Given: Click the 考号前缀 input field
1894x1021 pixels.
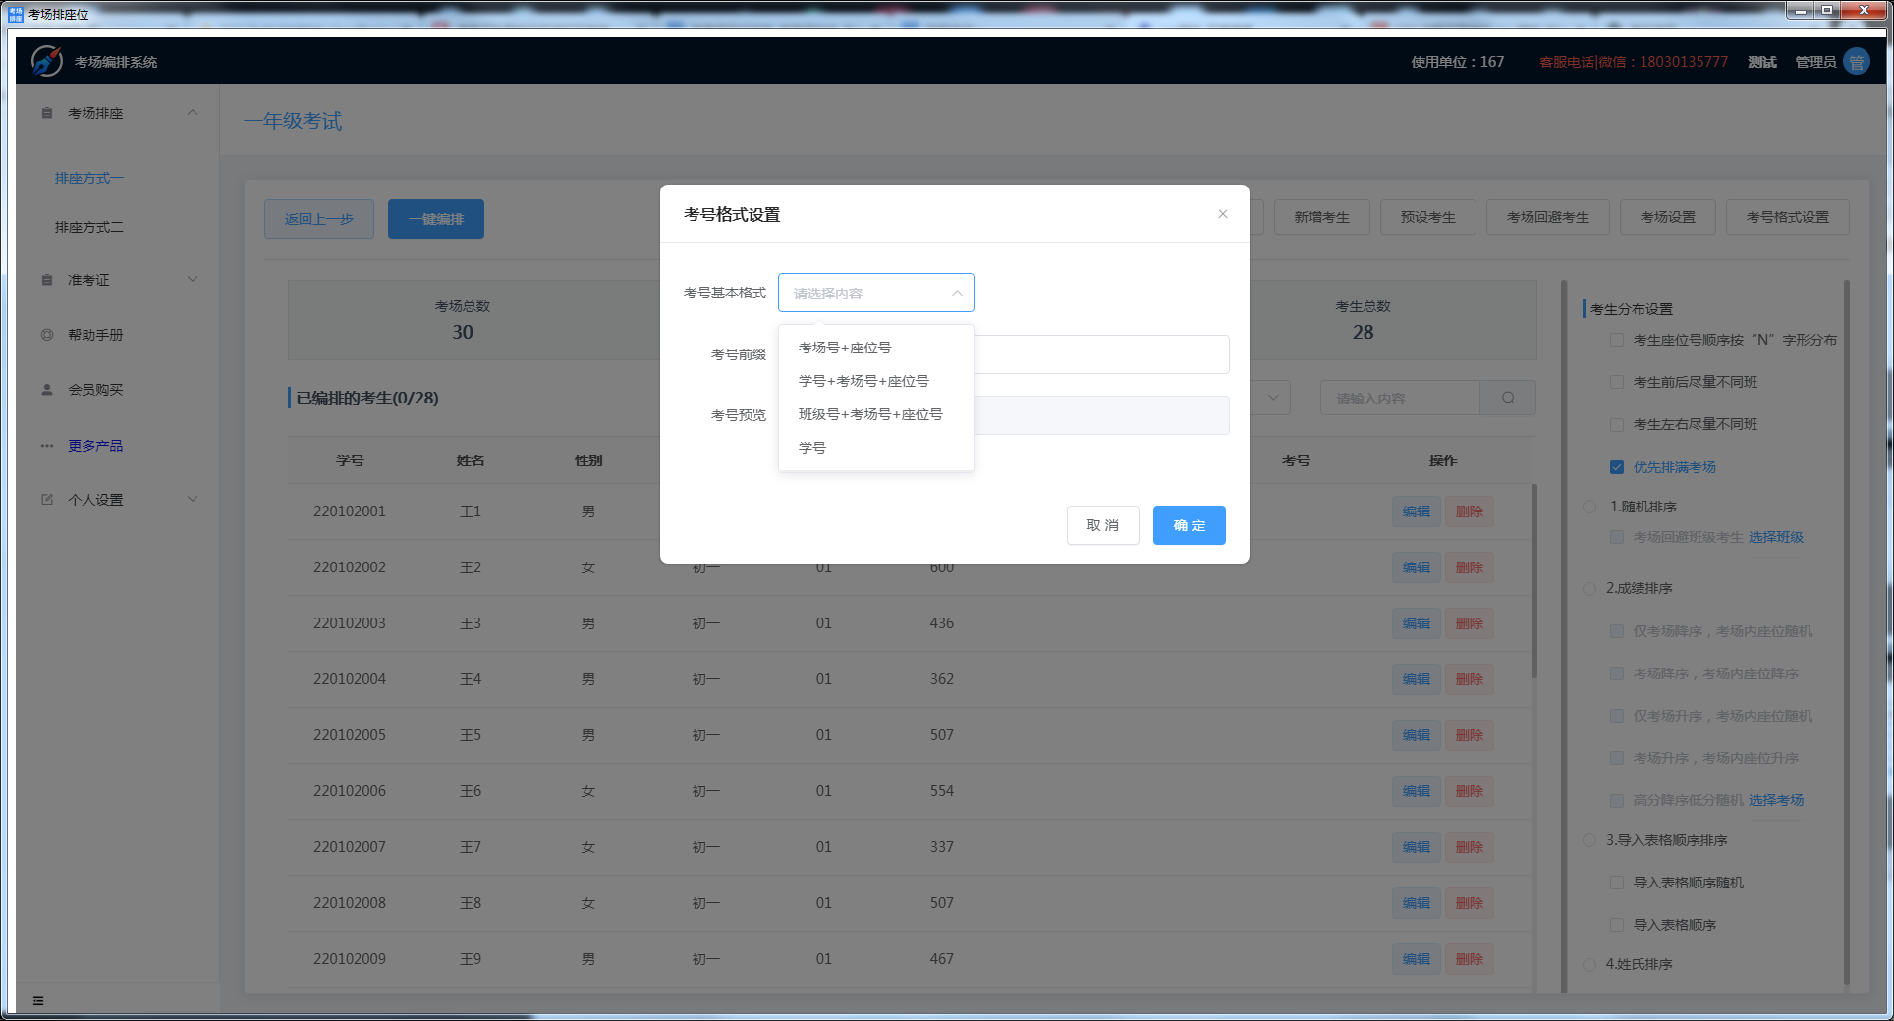Looking at the screenshot, I should click(x=1101, y=354).
